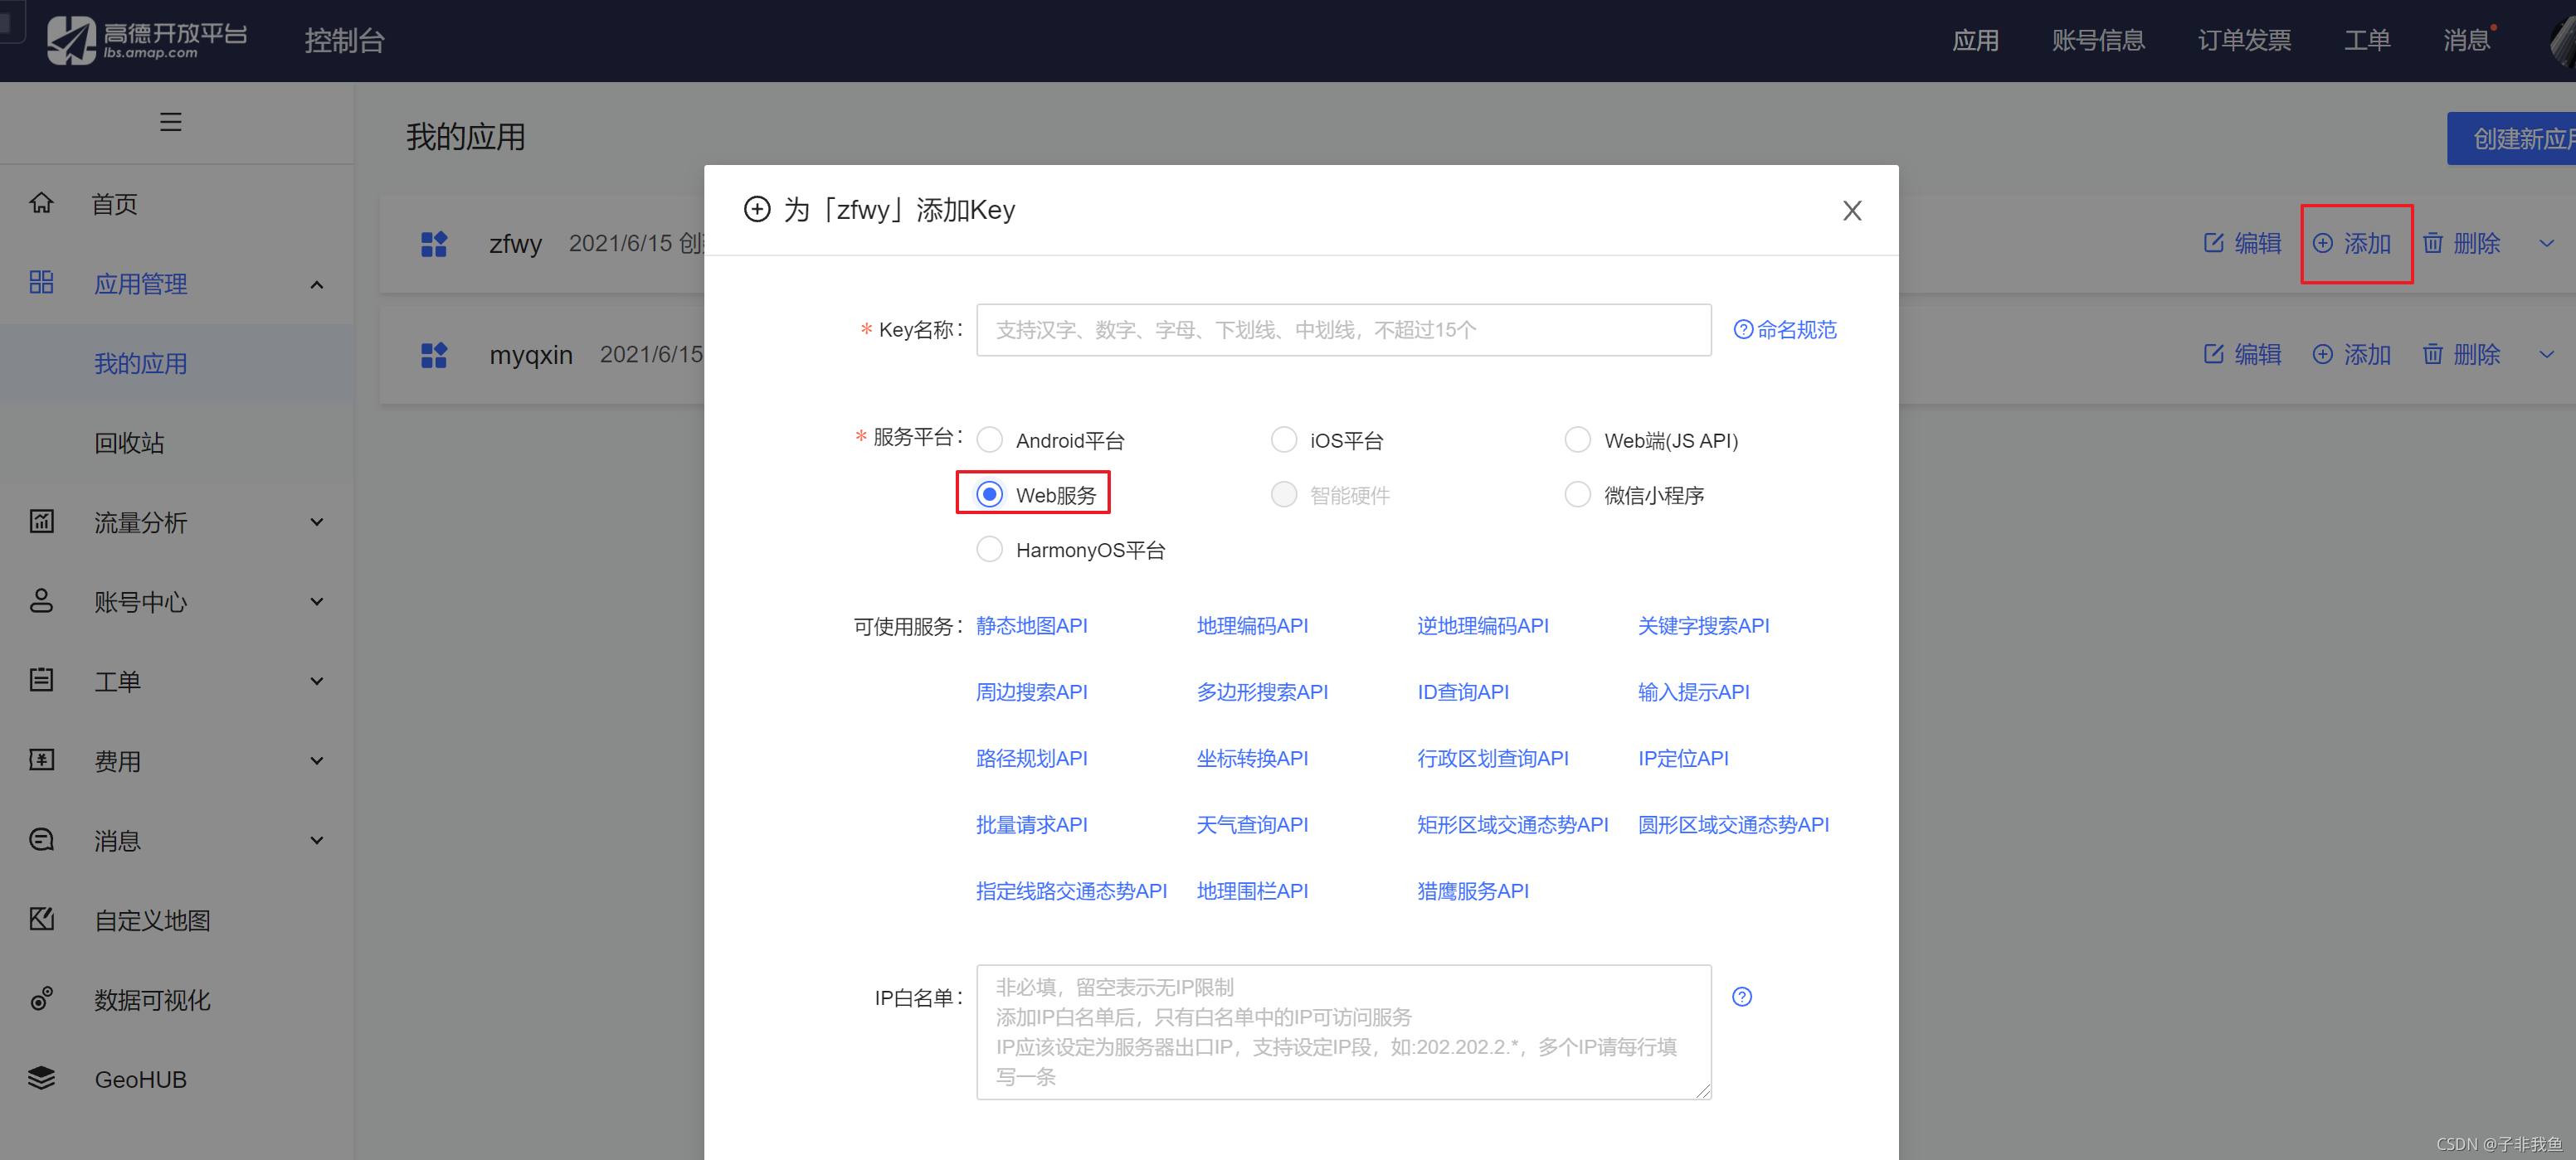The image size is (2576, 1160).
Task: Click the layers icon beside GeoHUB
Action: tap(41, 1078)
